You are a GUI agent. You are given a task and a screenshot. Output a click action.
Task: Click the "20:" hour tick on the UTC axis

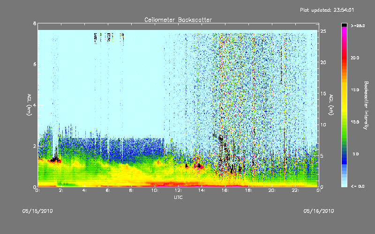(x=272, y=190)
